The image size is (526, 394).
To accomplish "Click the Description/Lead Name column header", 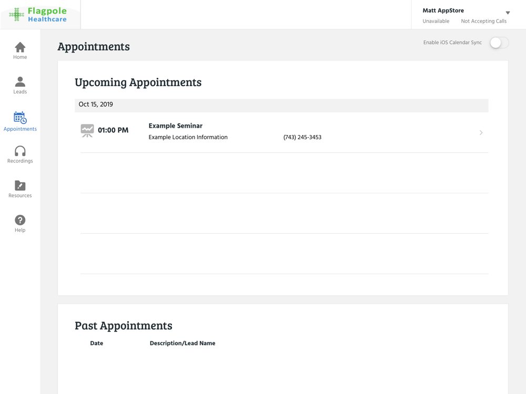I will point(183,343).
